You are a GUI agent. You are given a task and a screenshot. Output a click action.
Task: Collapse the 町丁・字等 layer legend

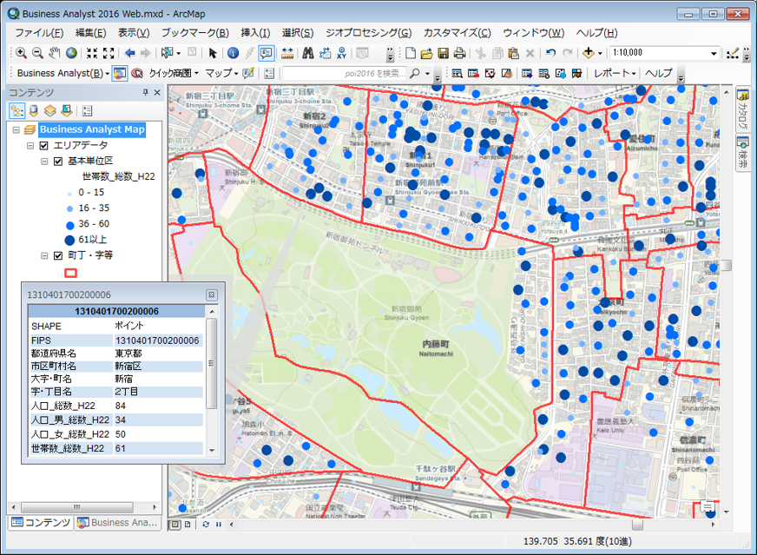click(x=44, y=255)
